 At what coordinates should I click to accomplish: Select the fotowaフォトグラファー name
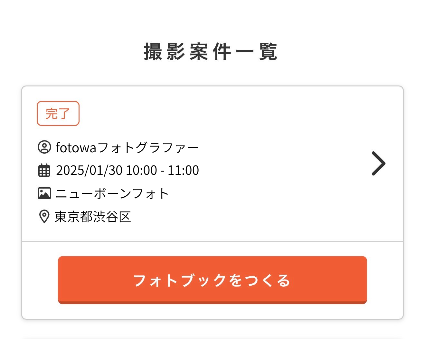click(127, 147)
